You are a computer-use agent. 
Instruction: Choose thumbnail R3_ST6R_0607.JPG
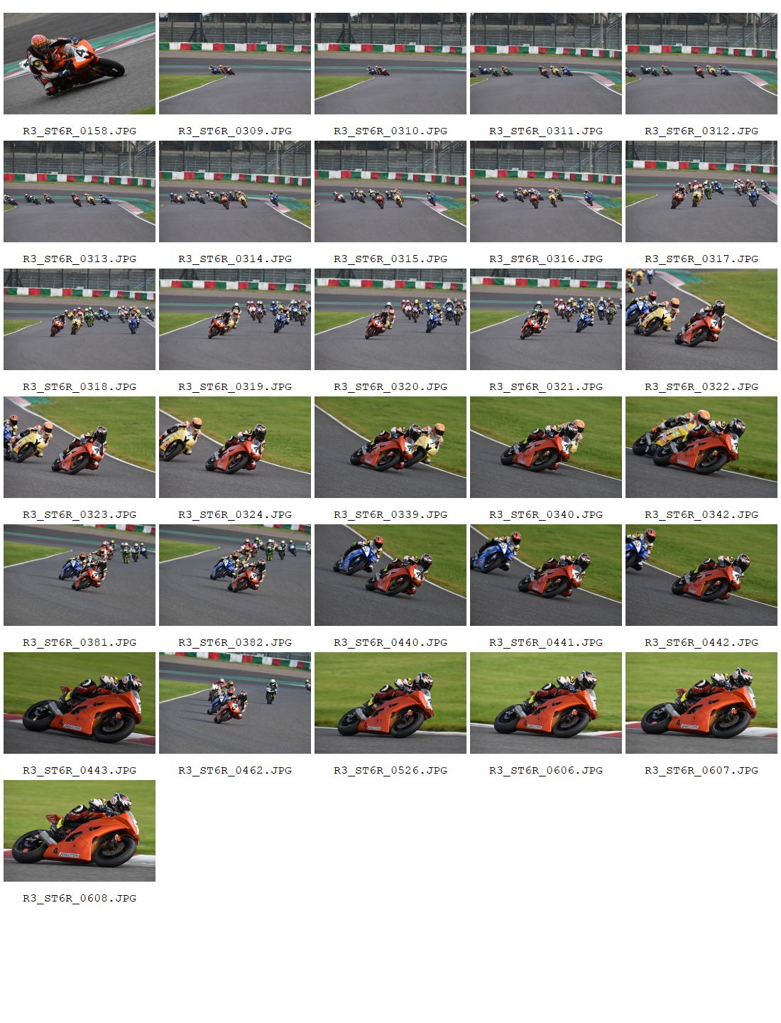click(701, 703)
